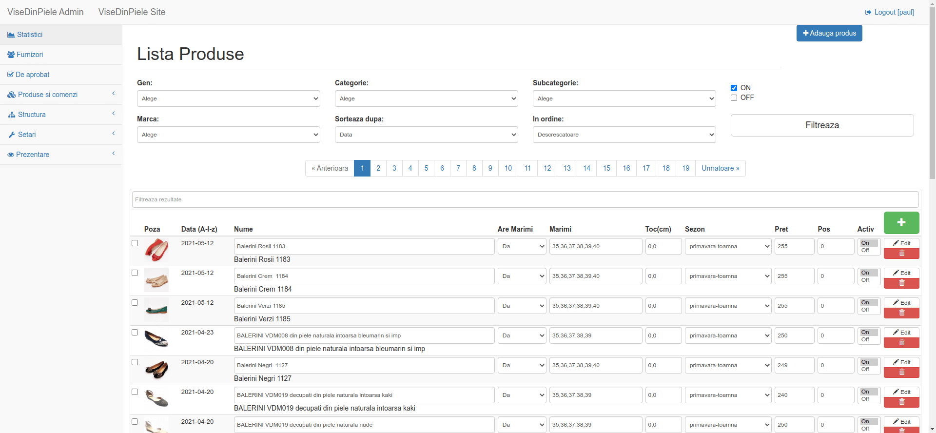936x433 pixels.
Task: Click the green plus add-row button
Action: [x=901, y=223]
